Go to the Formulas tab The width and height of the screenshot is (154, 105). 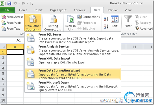tap(80, 10)
